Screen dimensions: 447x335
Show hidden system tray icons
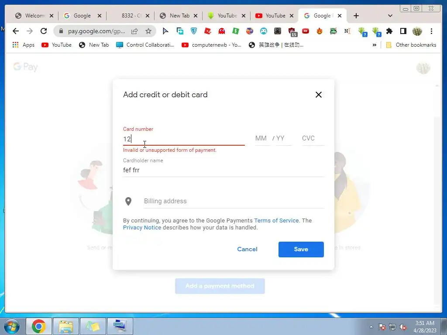(x=371, y=327)
